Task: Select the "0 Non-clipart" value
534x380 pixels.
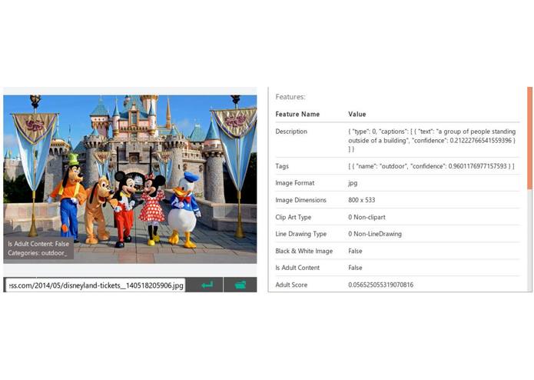Action: click(367, 217)
